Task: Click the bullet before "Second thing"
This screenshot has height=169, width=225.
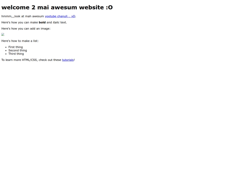Action: pyautogui.click(x=6, y=50)
